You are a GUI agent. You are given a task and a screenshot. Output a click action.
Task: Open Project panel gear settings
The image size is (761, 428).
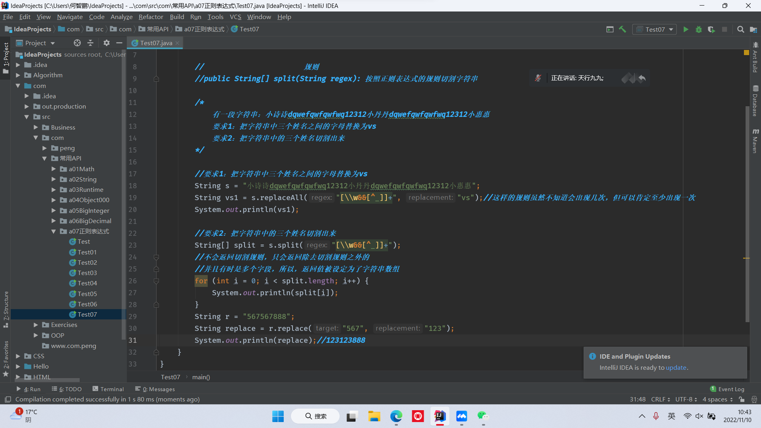pos(106,43)
